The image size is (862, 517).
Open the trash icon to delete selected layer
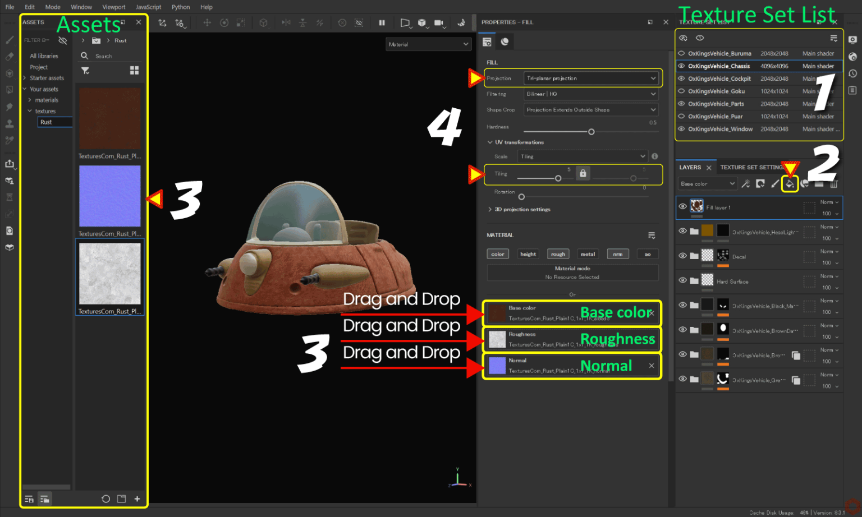coord(834,183)
